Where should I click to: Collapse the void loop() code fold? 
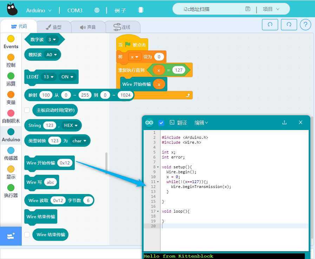pos(158,211)
